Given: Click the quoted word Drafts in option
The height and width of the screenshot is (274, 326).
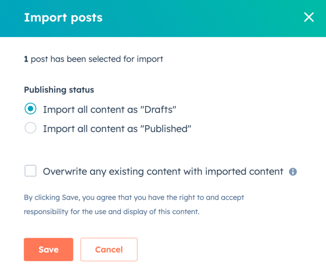Looking at the screenshot, I should tap(158, 110).
